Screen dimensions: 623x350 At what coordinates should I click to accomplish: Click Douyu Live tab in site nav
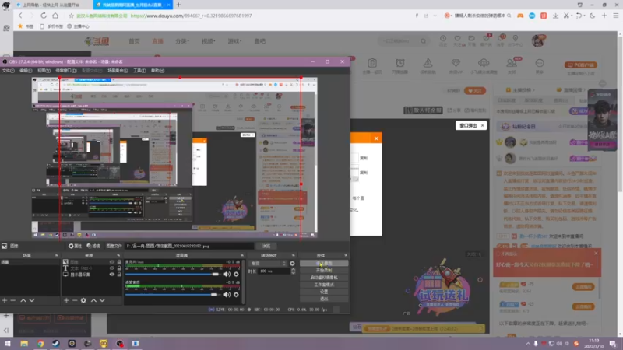tap(157, 41)
